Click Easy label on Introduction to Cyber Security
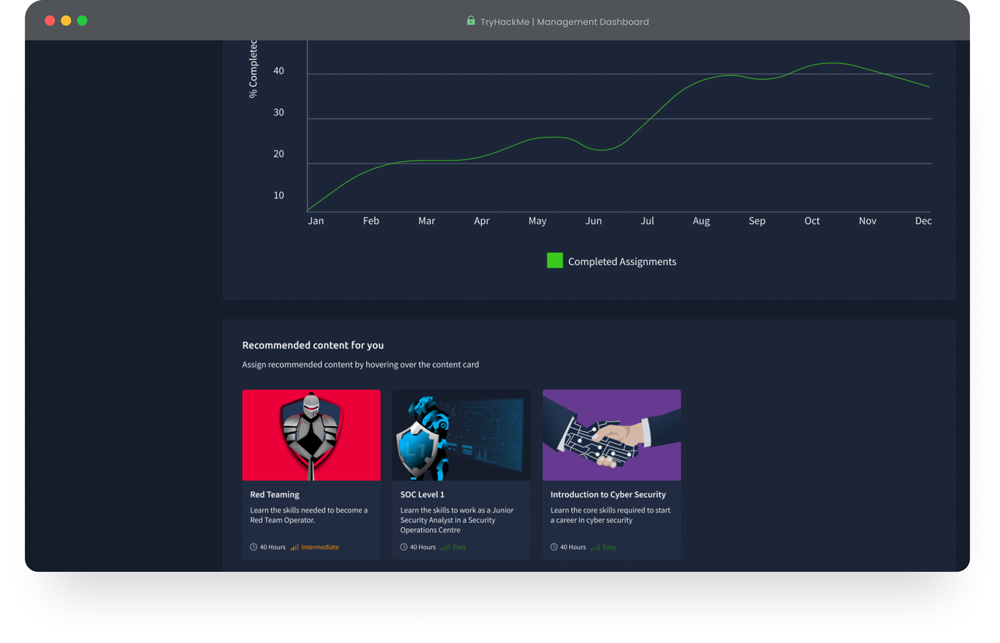Image resolution: width=1000 pixels, height=643 pixels. point(609,547)
